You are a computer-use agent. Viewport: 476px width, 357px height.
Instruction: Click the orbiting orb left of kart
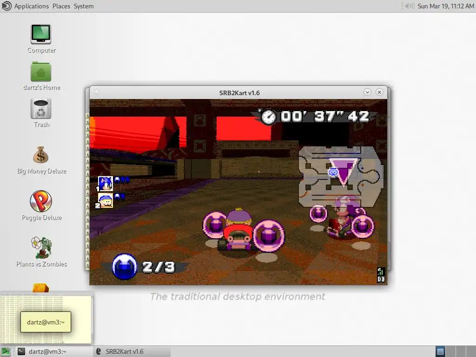click(x=214, y=225)
